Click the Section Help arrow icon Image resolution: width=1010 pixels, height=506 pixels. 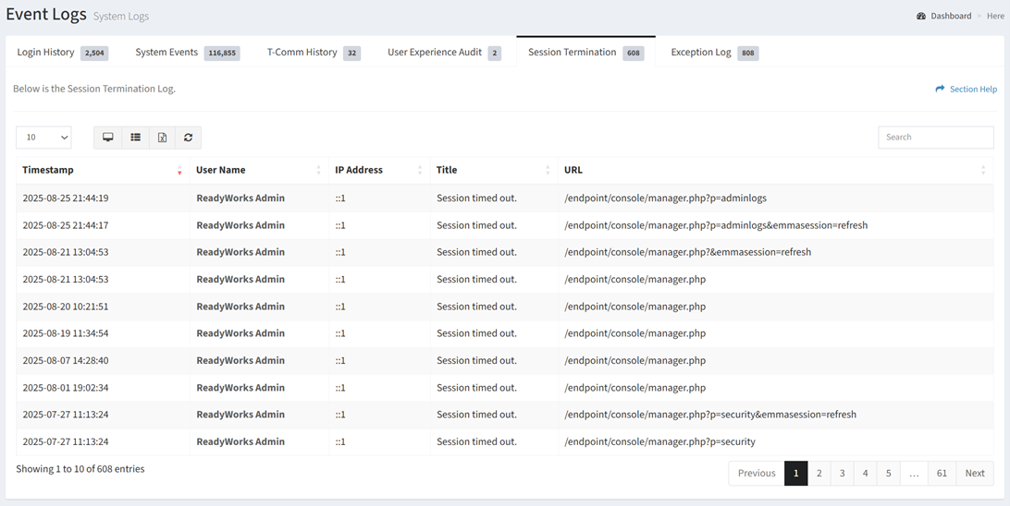coord(940,89)
